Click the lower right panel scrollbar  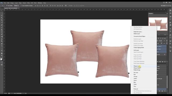pos(167,82)
